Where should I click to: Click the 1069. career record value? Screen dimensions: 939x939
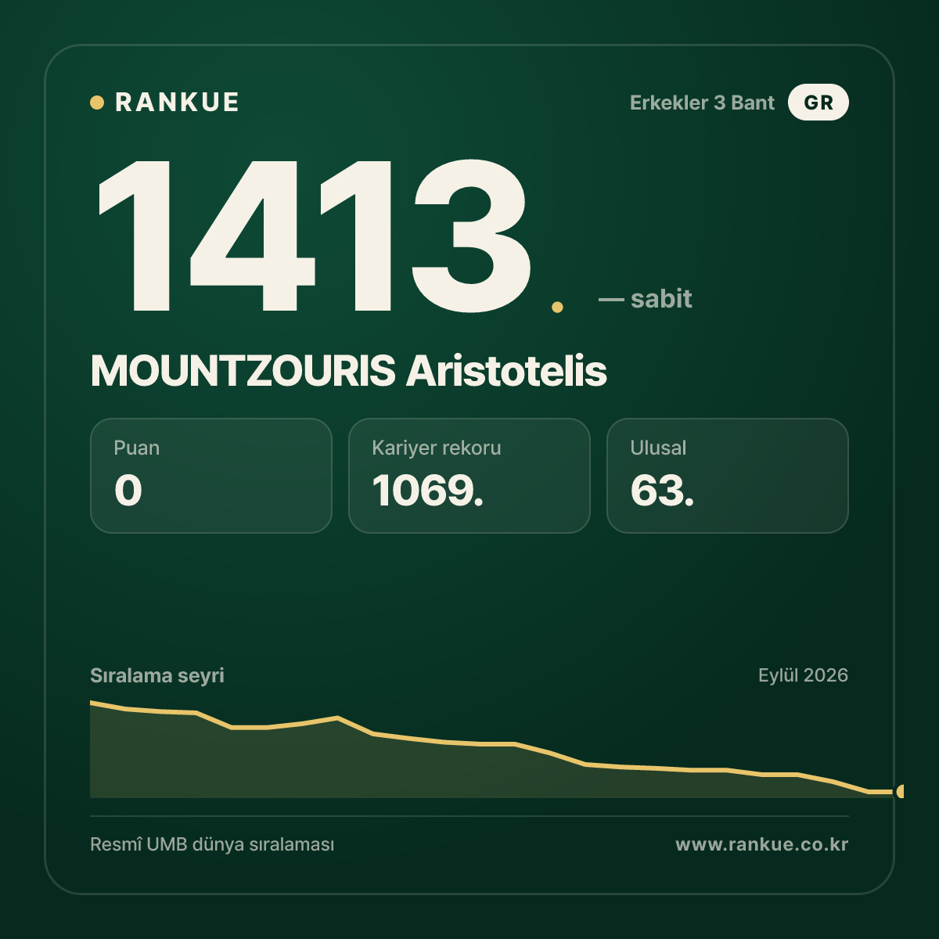(428, 491)
